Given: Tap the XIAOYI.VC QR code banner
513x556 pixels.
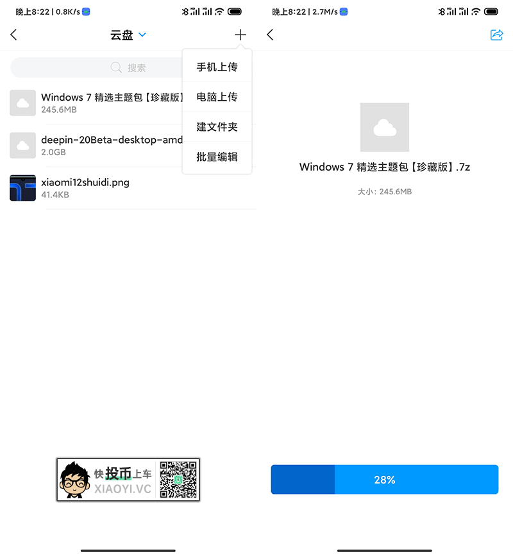Looking at the screenshot, I should click(x=128, y=479).
